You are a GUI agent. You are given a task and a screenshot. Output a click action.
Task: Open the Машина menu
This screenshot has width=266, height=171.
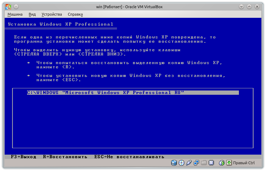(15, 14)
